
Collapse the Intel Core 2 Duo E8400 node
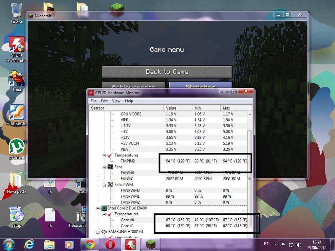point(98,208)
